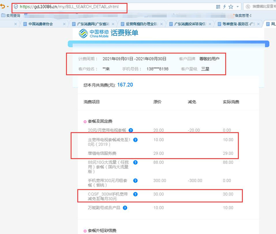Switch to the 账单查询-服务区 tab
Image resolution: width=276 pixels, height=234 pixels.
[239, 24]
